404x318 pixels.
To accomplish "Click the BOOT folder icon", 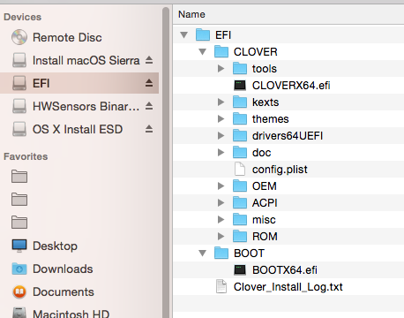I will 221,253.
